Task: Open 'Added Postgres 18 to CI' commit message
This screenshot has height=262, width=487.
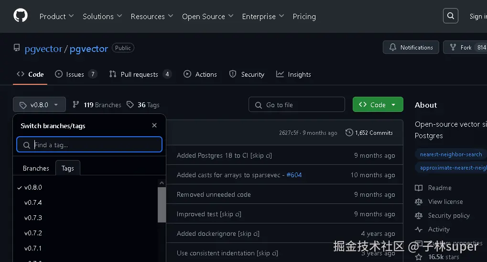Action: point(224,155)
